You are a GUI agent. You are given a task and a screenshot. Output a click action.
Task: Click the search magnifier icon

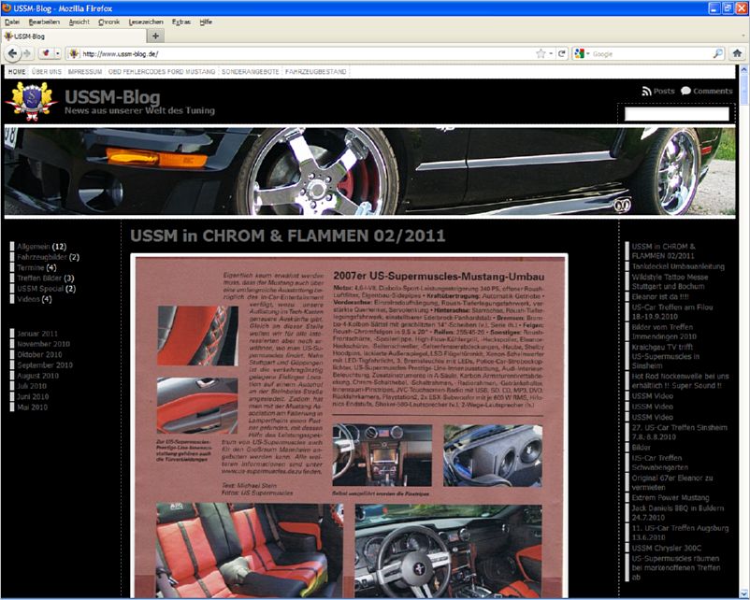[718, 53]
